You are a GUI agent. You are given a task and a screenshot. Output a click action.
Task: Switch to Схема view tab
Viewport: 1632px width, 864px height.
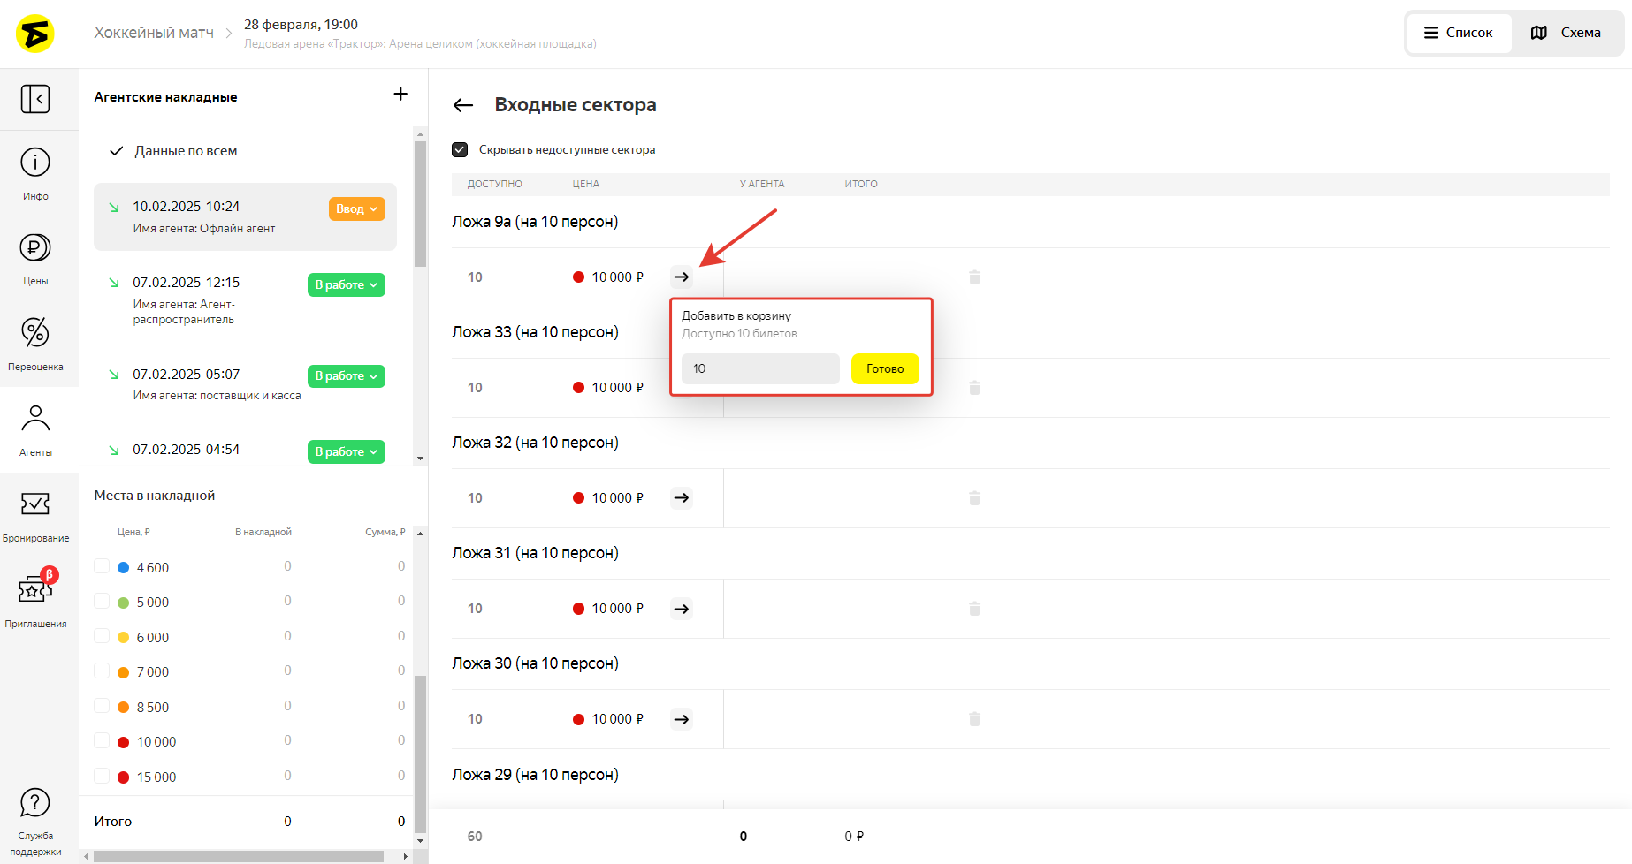[1567, 33]
